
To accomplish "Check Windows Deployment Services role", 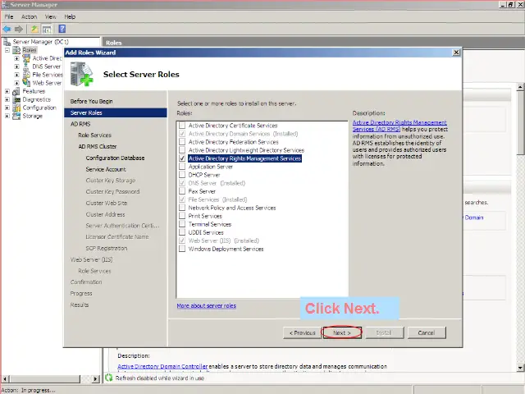I will click(x=182, y=249).
